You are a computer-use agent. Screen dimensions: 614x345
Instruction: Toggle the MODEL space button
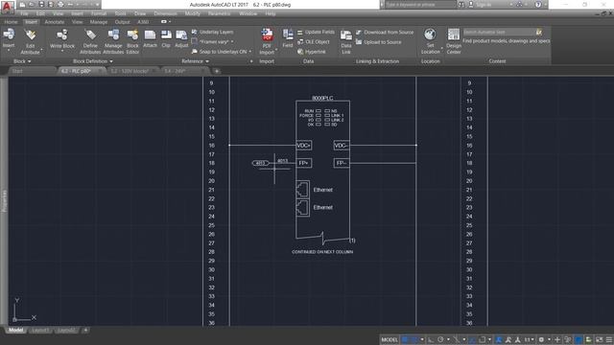pyautogui.click(x=390, y=339)
